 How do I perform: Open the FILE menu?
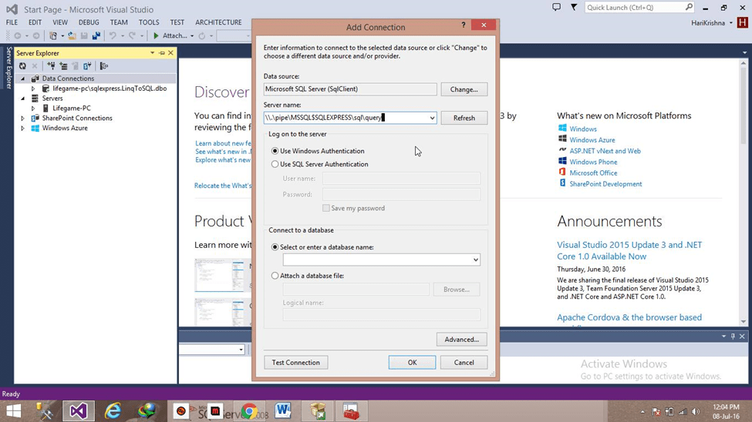(12, 22)
